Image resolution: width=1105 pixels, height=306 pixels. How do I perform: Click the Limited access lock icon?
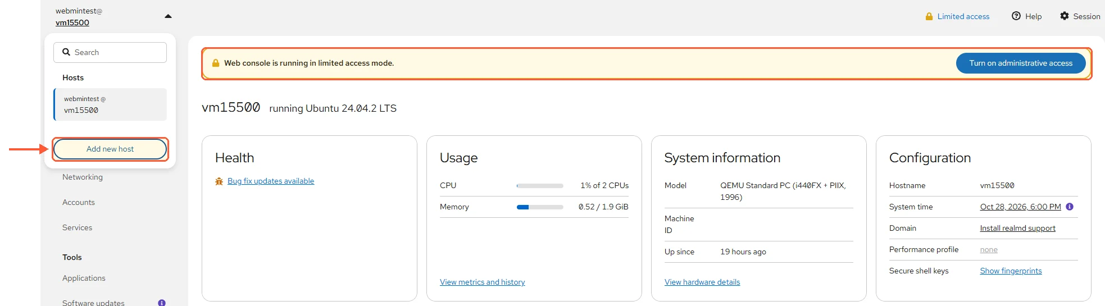point(929,16)
